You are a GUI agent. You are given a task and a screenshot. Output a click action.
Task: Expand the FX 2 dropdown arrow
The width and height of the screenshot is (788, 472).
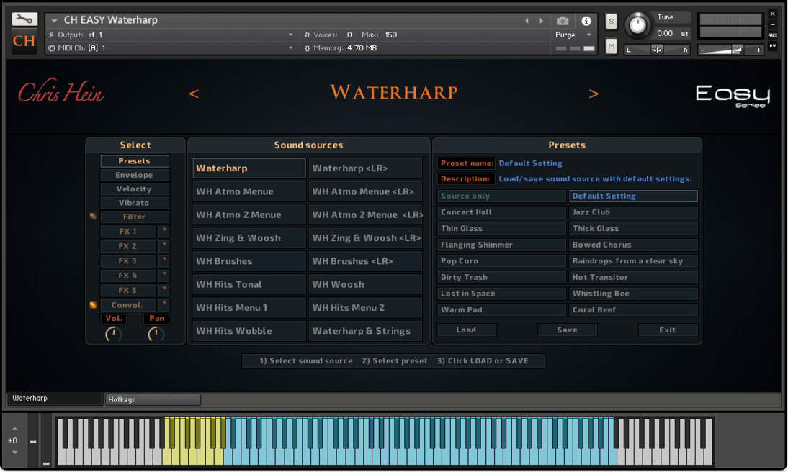[x=164, y=245]
